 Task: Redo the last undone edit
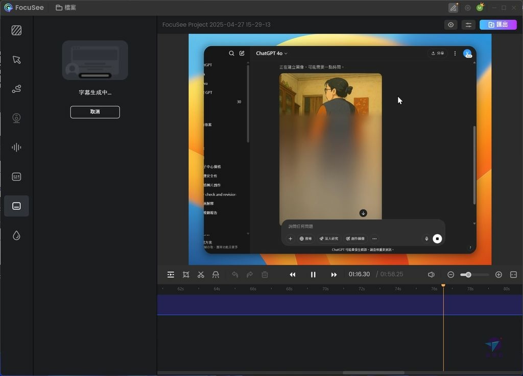tap(249, 274)
